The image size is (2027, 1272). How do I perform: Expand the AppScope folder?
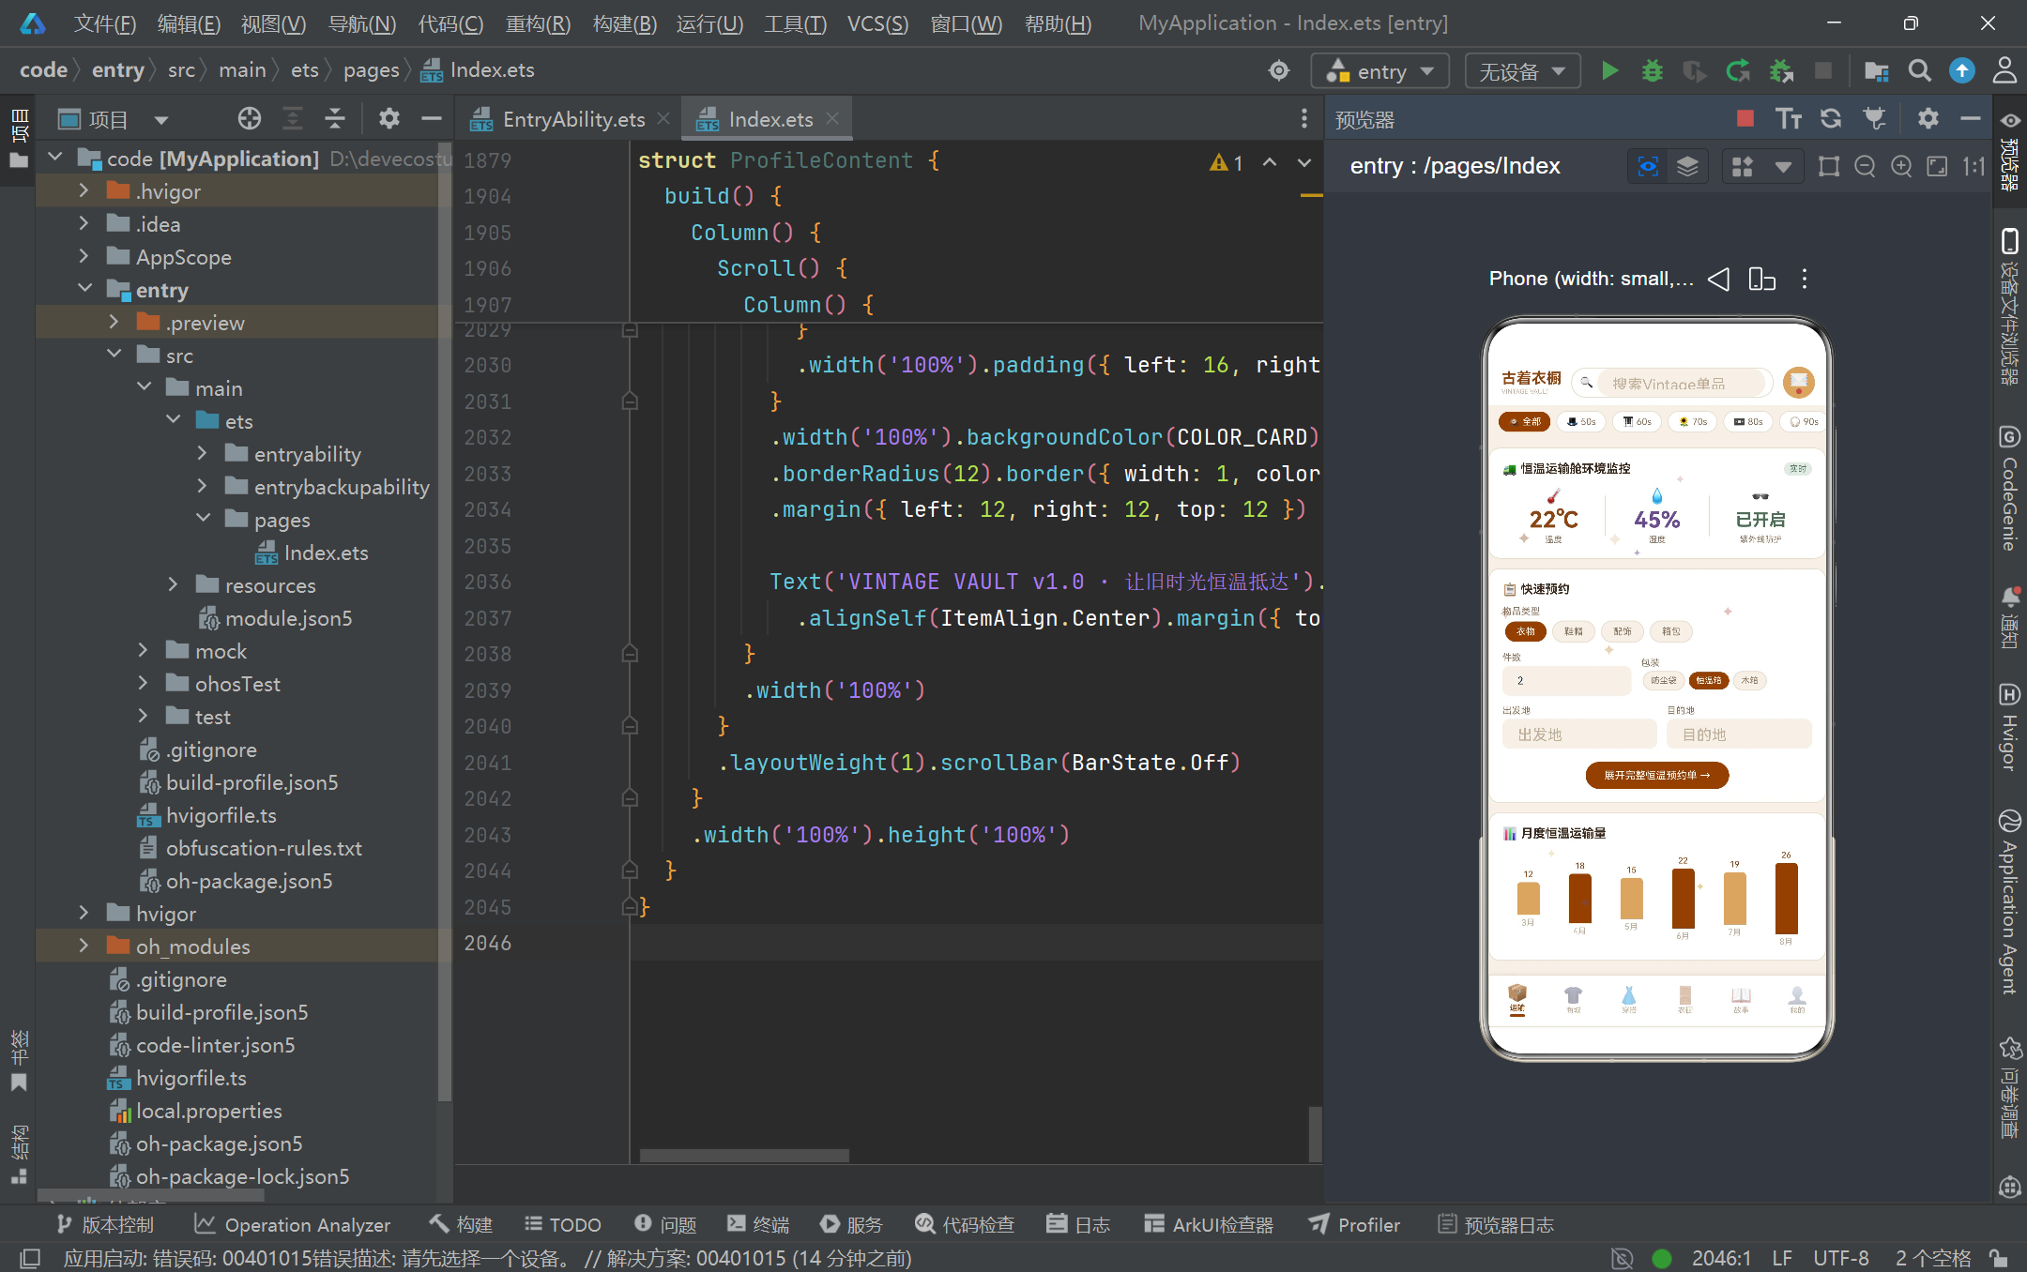tap(84, 256)
